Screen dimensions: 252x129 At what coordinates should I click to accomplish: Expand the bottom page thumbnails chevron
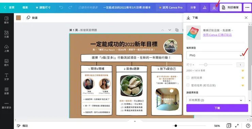135,121
